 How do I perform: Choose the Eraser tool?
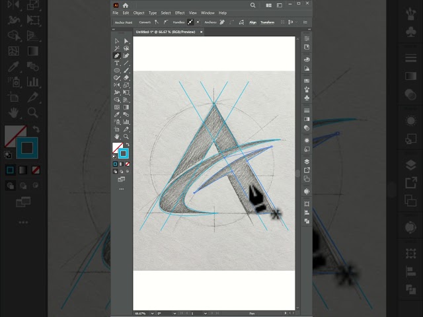pyautogui.click(x=126, y=78)
